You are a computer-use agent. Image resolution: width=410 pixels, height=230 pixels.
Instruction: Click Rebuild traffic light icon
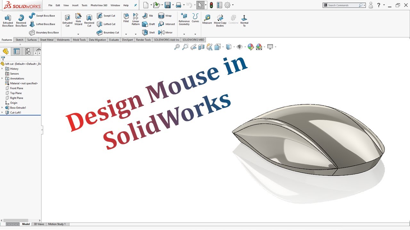(211, 5)
